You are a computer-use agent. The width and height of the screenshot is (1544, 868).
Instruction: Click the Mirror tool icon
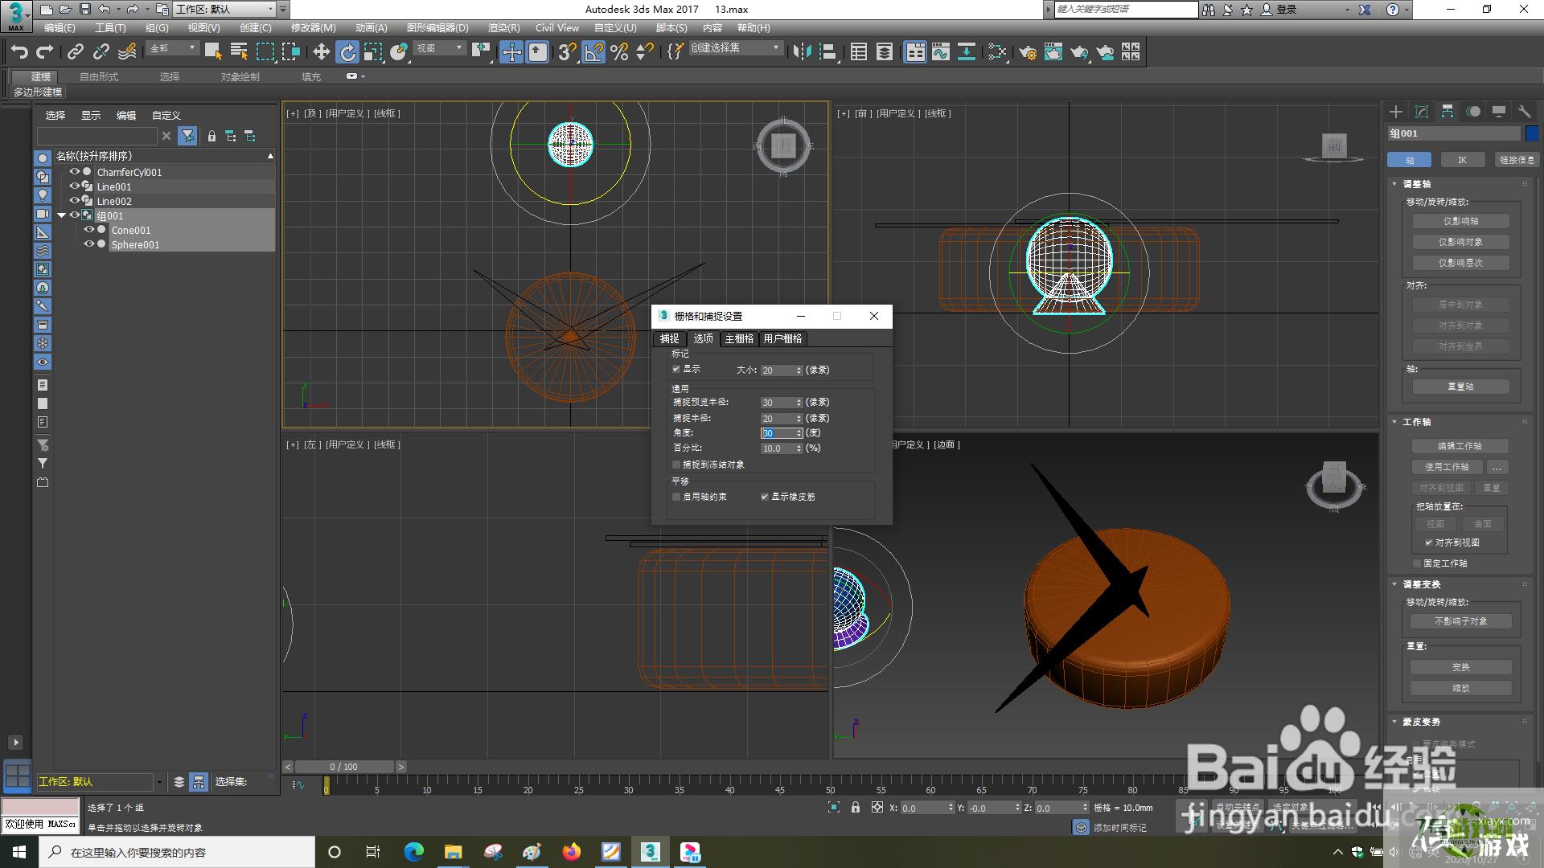pos(802,52)
